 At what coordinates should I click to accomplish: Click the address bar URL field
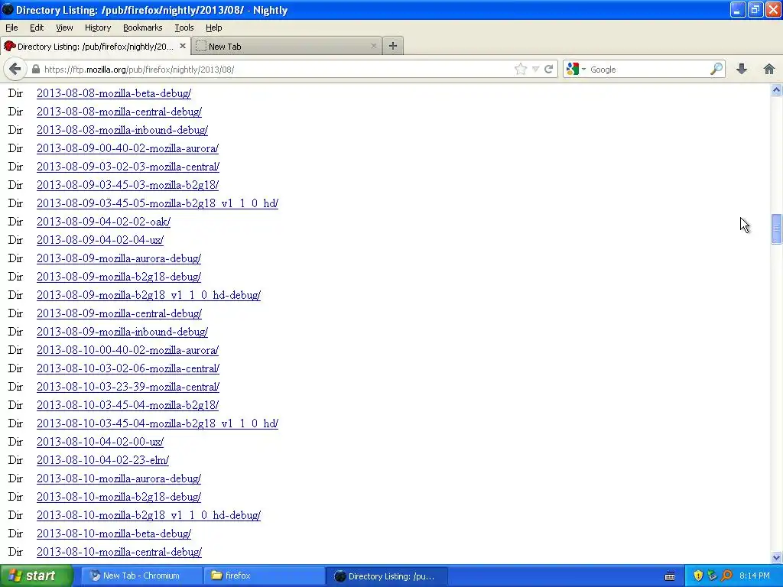coord(277,70)
